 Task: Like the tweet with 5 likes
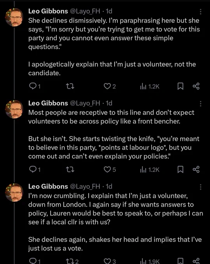coord(110,170)
